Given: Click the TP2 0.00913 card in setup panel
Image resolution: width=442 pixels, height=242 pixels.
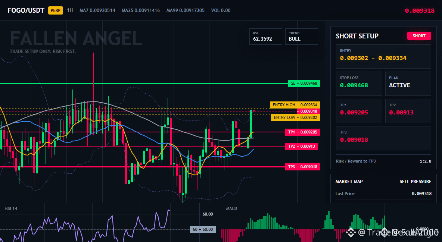Looking at the screenshot, I should click(x=408, y=111).
